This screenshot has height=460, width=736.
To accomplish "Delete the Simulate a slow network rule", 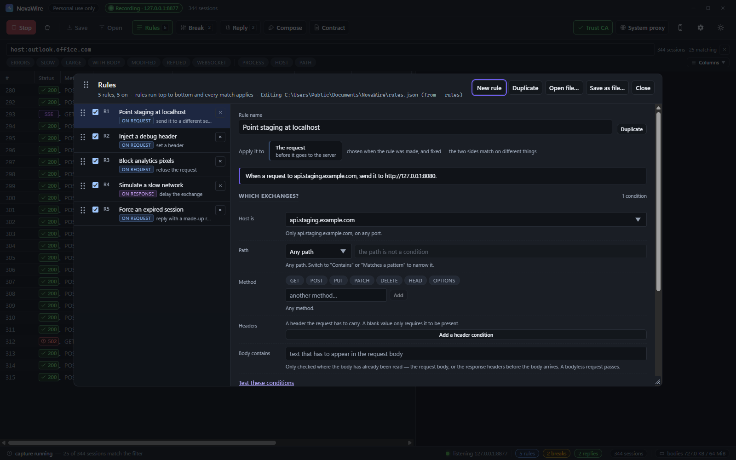I will pos(220,186).
